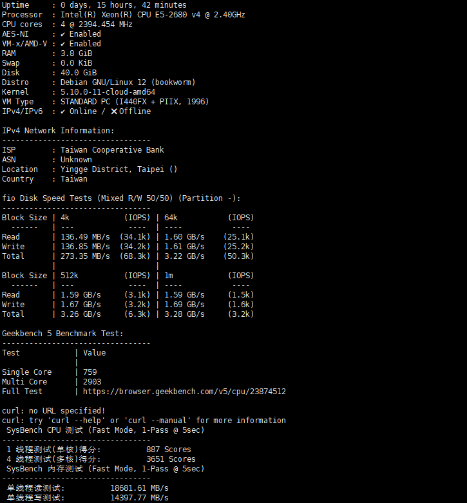Select the Geekbench Multi Core score 2903
The width and height of the screenshot is (467, 503).
click(92, 382)
